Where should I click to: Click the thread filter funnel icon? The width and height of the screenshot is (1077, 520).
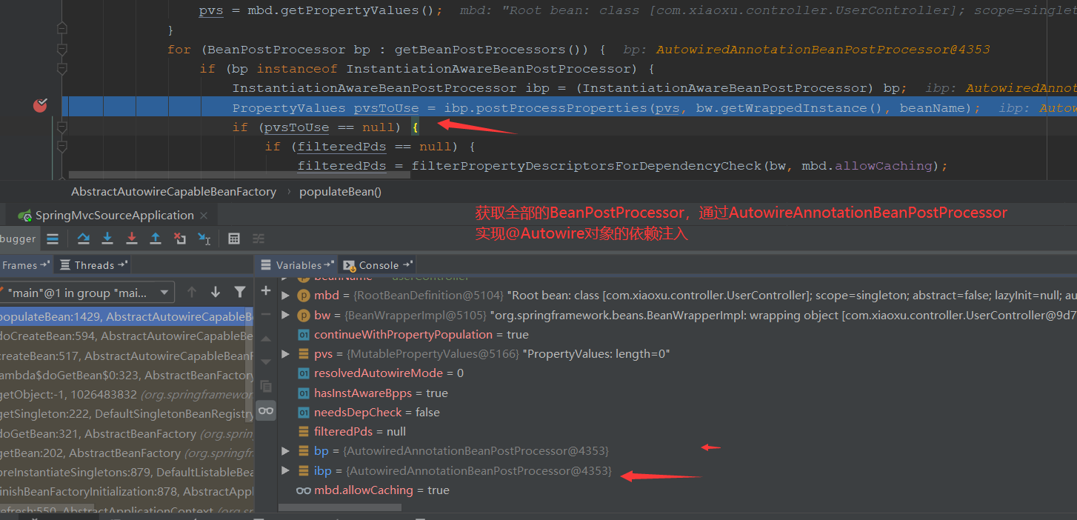point(240,293)
